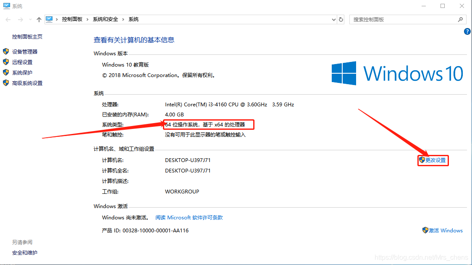Open 阅读 Microsoft 软件许可条款 link
Image resolution: width=472 pixels, height=265 pixels.
[x=189, y=218]
